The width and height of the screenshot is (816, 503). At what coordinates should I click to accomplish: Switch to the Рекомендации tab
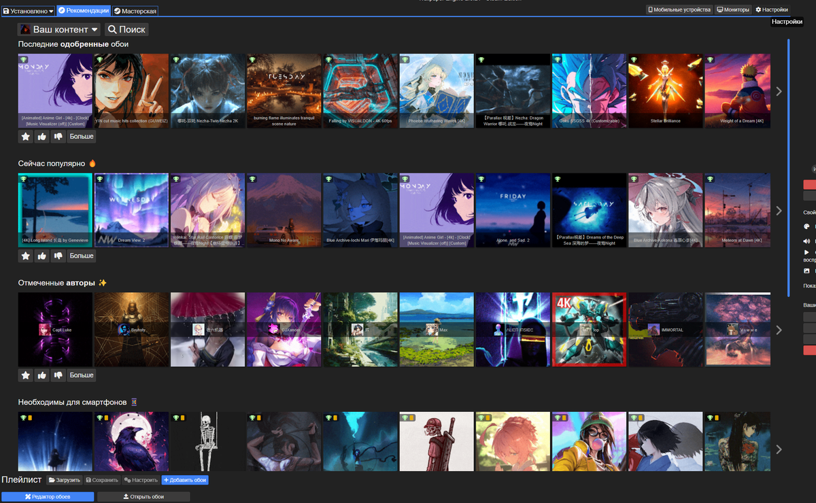[84, 11]
